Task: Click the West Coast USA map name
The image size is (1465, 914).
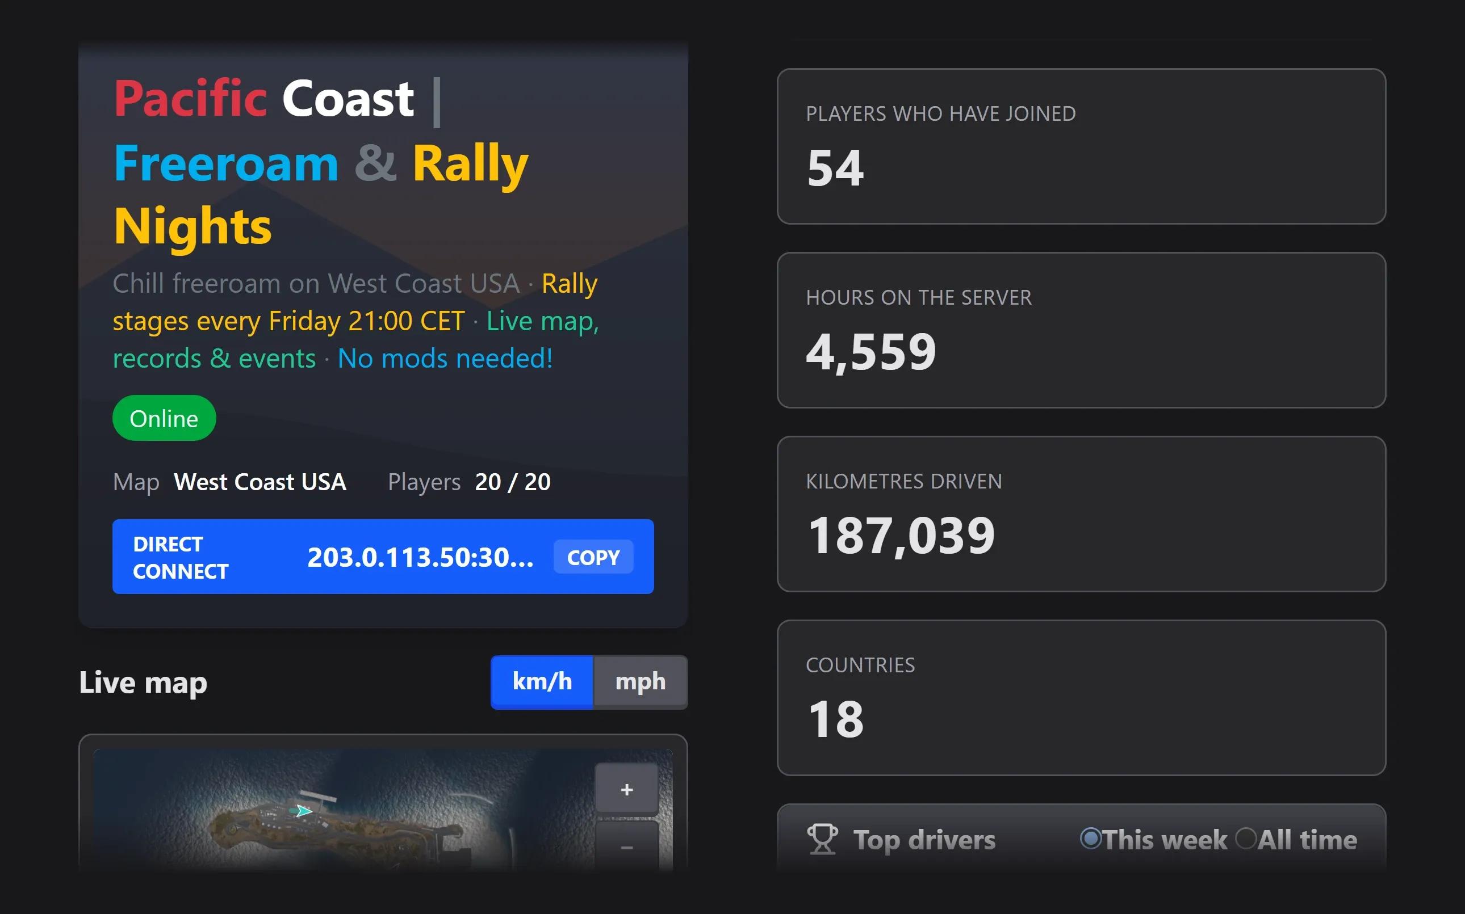Action: coord(259,482)
